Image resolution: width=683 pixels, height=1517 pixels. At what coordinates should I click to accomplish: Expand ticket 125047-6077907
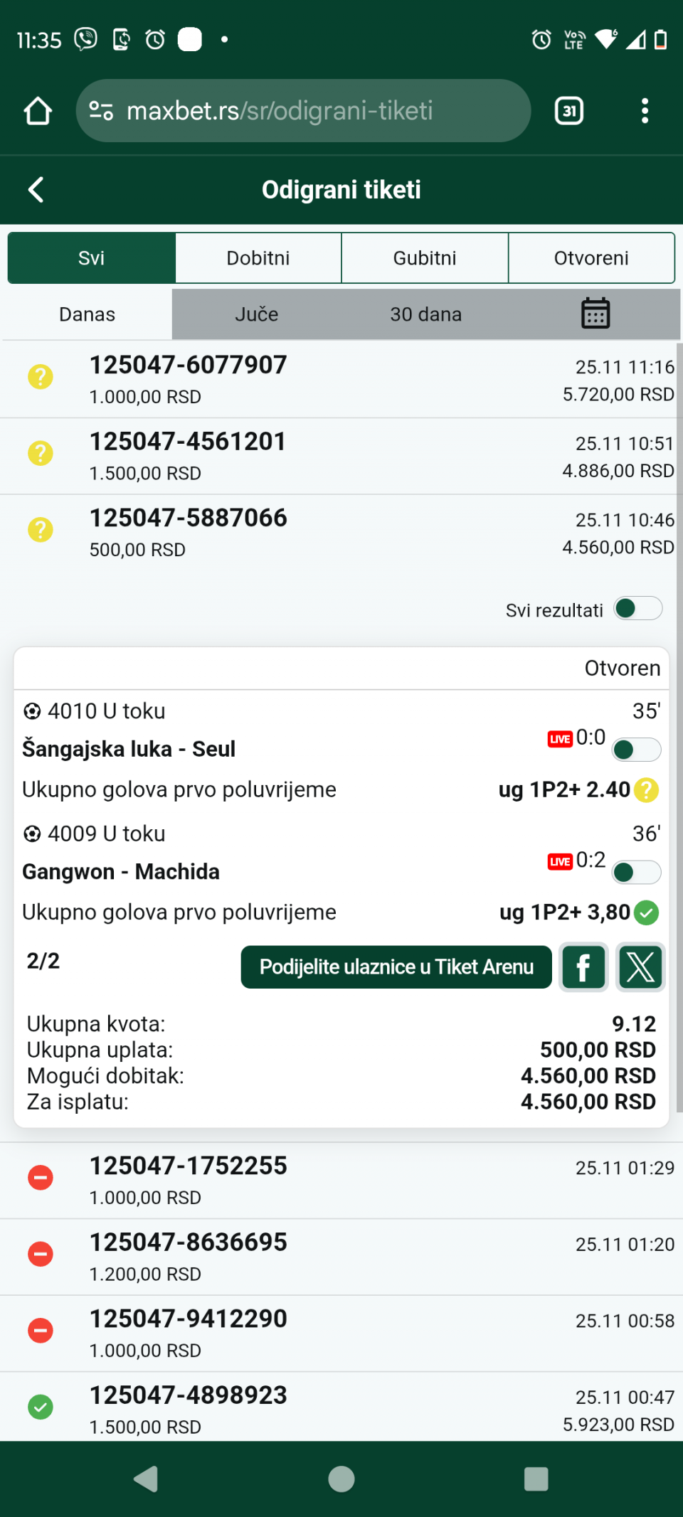(x=341, y=379)
